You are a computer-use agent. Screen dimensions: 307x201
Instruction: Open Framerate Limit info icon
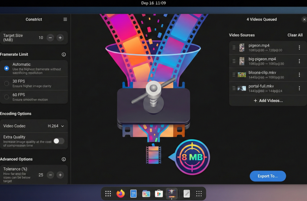(64, 54)
